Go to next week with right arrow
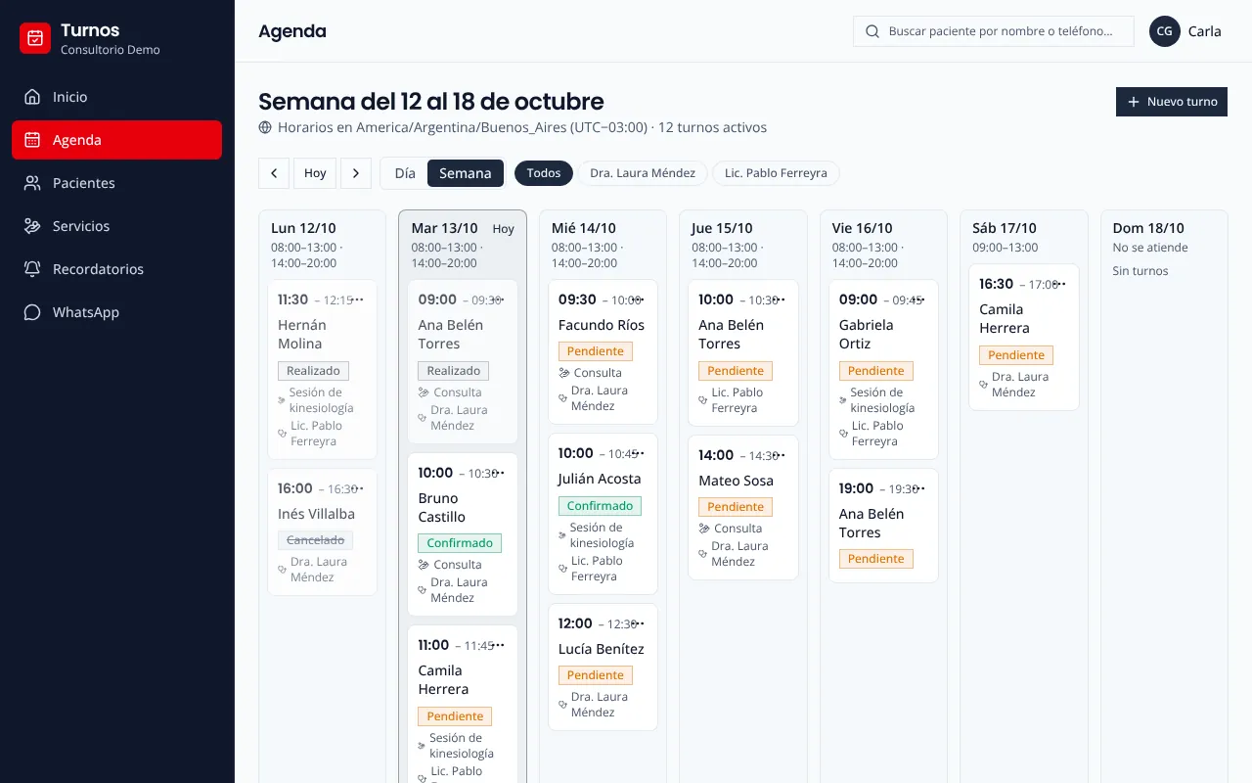This screenshot has height=783, width=1252. point(356,173)
